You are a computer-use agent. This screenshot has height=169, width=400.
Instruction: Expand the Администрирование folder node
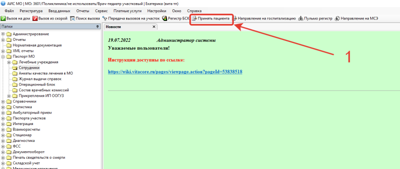pyautogui.click(x=3, y=34)
